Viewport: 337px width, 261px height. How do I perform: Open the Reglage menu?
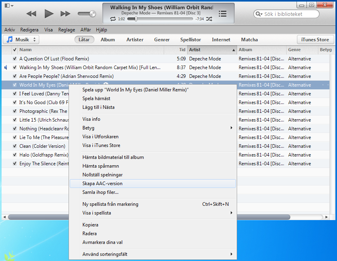coord(67,30)
